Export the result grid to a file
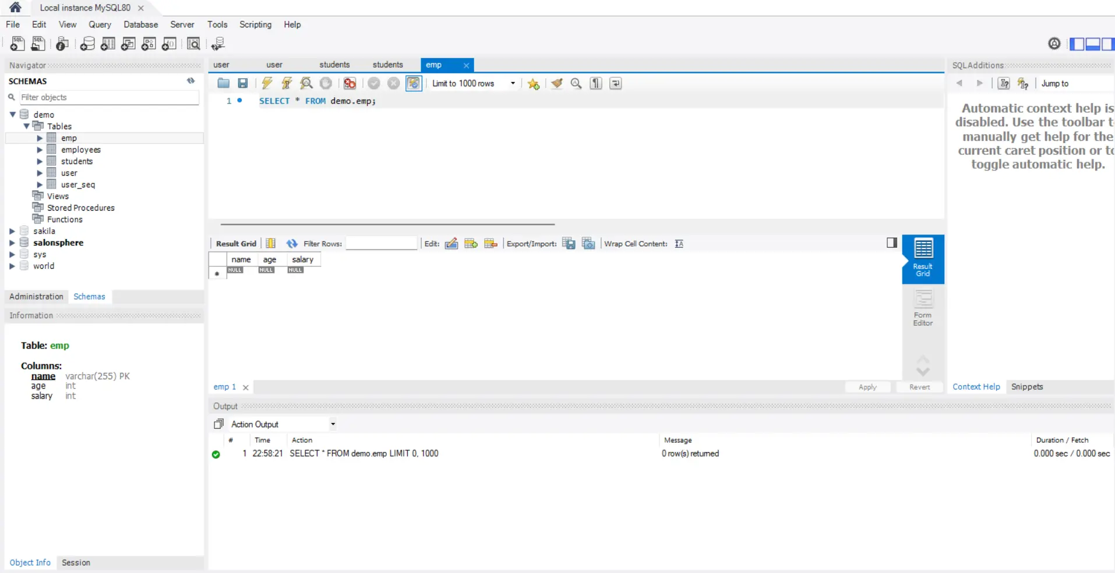Screen dimensions: 1115x573 coord(569,243)
